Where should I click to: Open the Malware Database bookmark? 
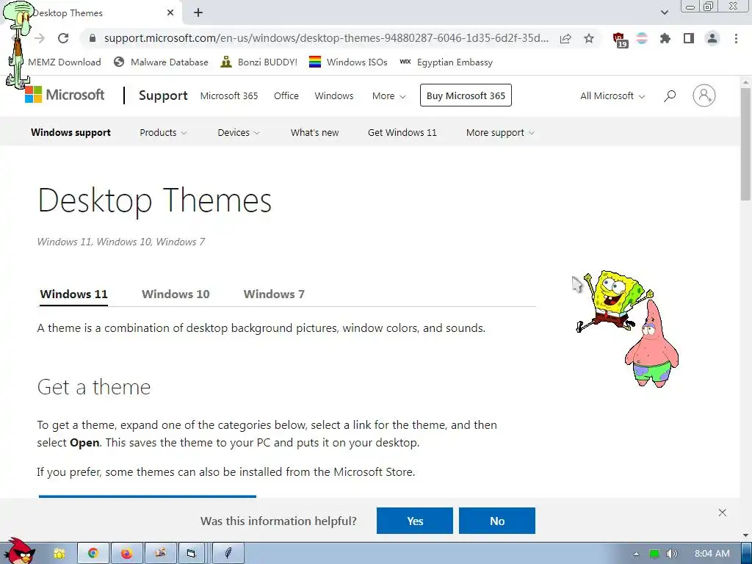161,62
